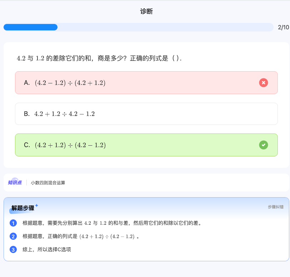The width and height of the screenshot is (290, 277).
Task: Expand the question card area
Action: pyautogui.click(x=145, y=104)
